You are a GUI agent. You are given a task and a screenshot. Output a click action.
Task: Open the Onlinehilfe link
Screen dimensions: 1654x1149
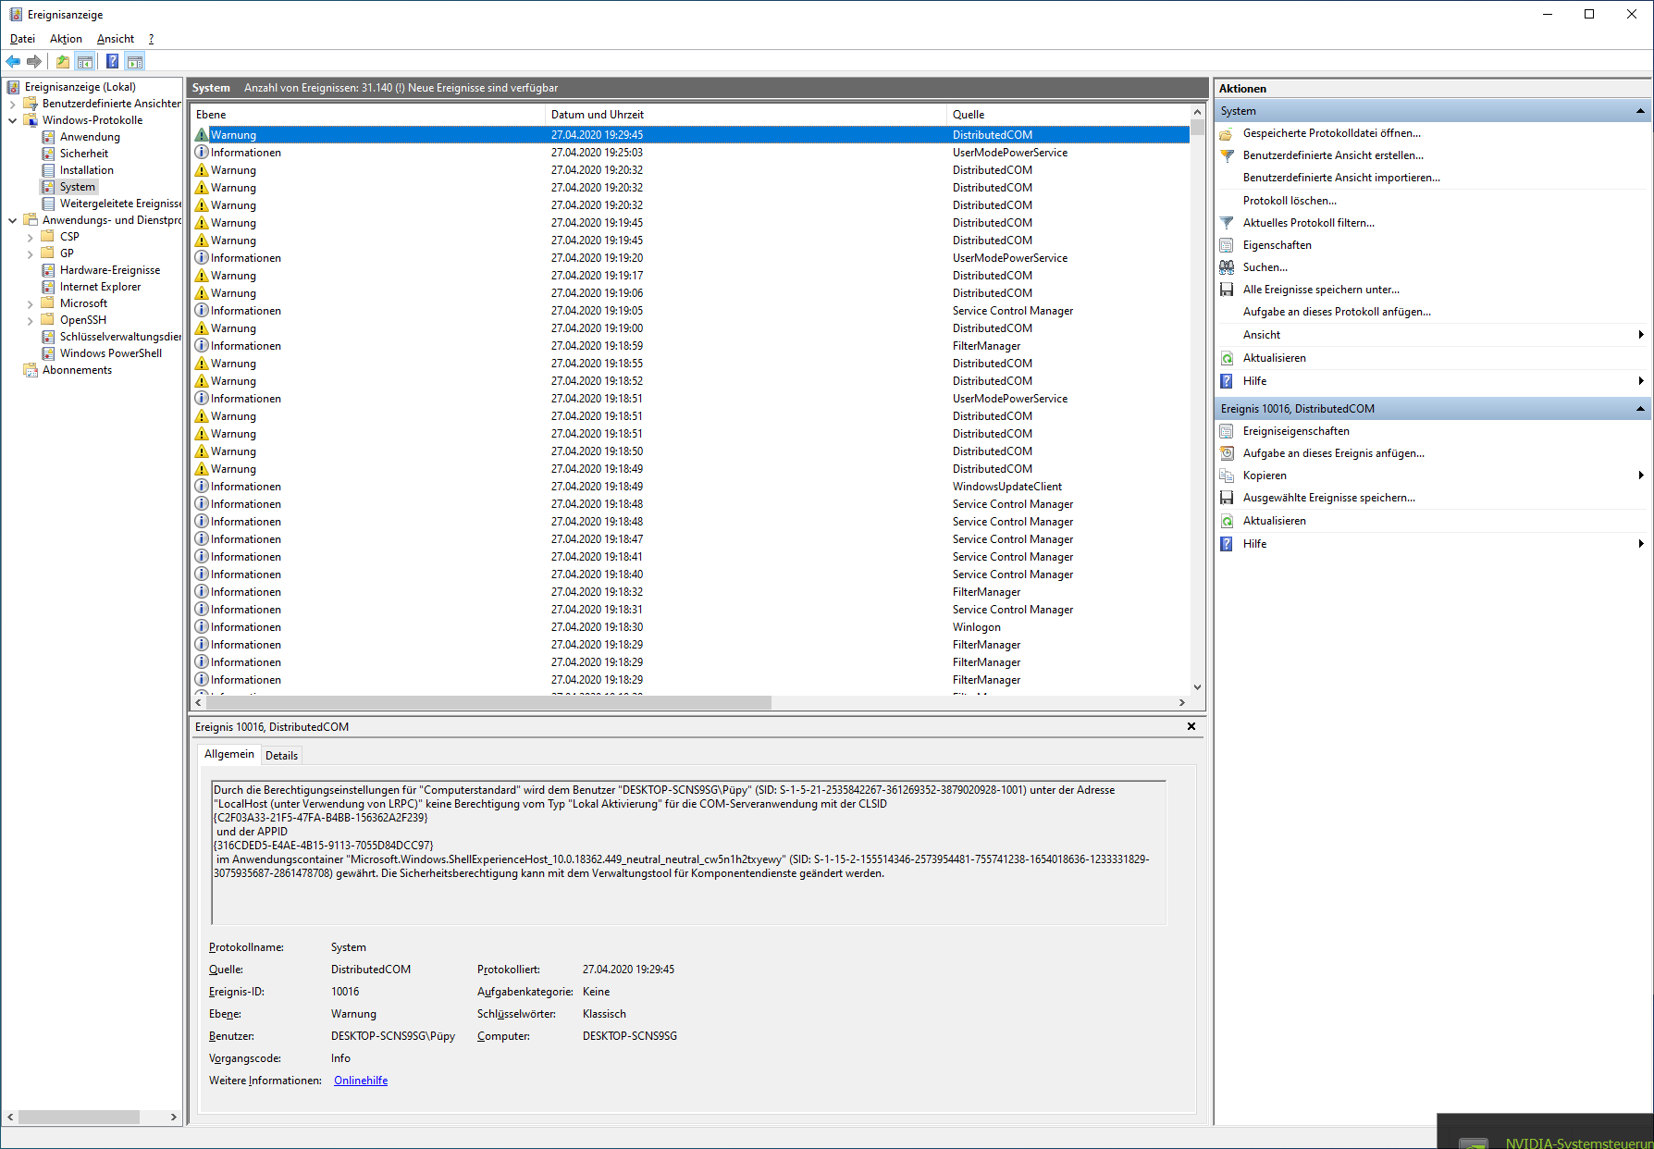pyautogui.click(x=361, y=1081)
